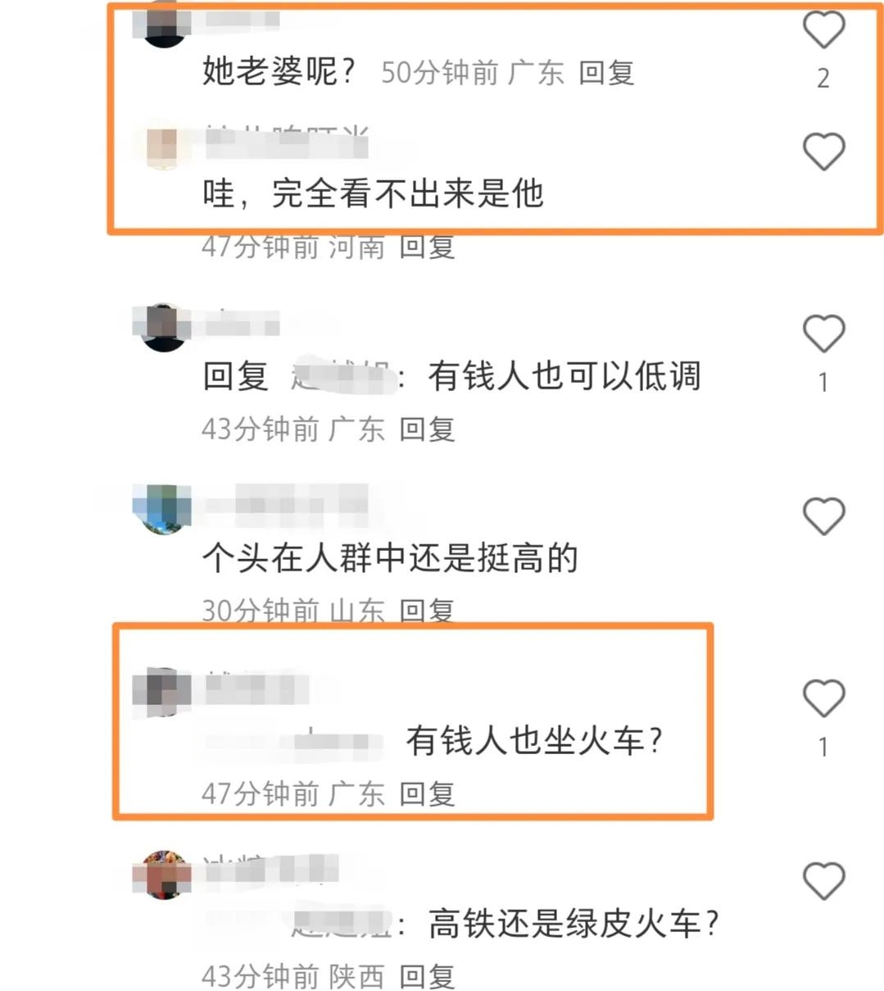Open avatar of the '高铁还是绿皮火车?' commenter

[x=164, y=875]
